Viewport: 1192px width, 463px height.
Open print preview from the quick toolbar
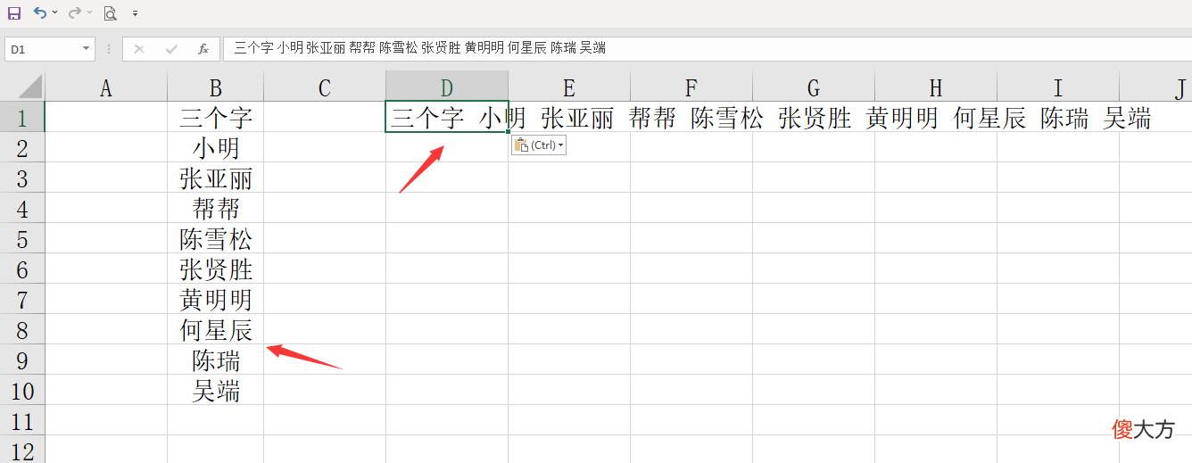(x=110, y=13)
